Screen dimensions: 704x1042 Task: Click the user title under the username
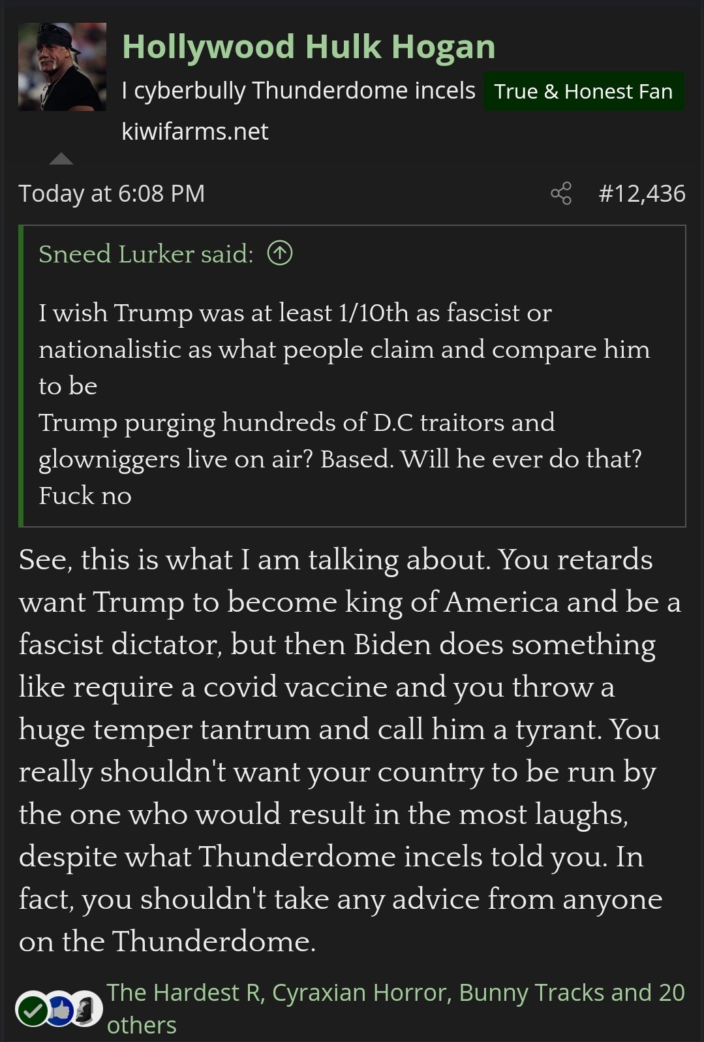click(298, 91)
